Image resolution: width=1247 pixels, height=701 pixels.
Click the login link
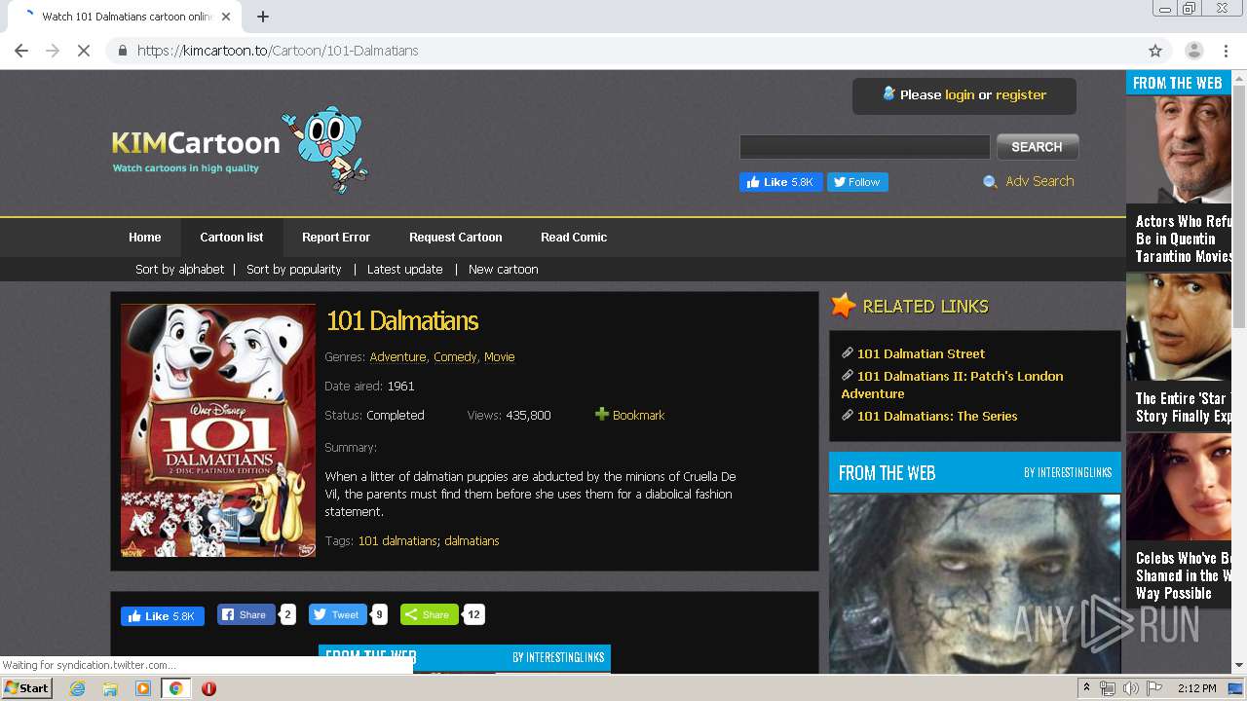point(960,95)
